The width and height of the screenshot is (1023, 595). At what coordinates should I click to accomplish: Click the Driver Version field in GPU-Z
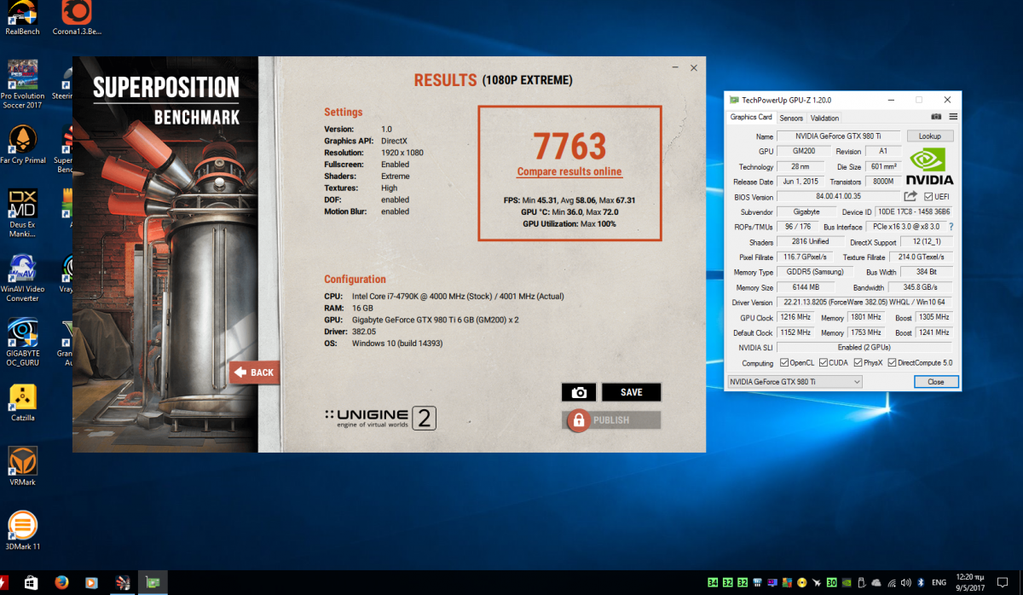pos(865,303)
